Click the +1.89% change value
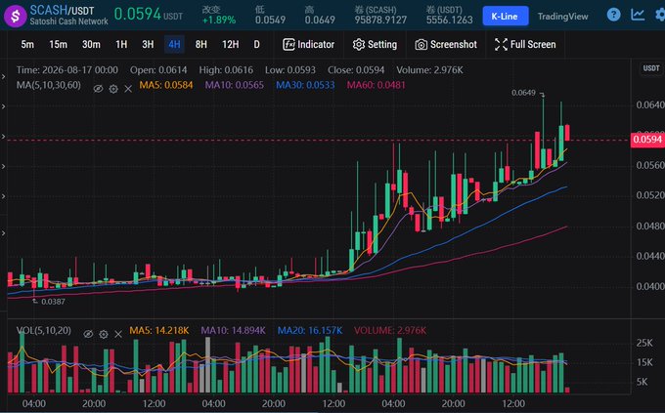665x413 pixels. (219, 20)
